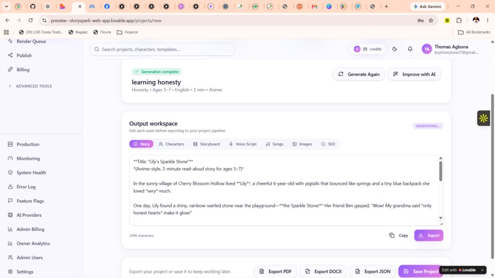Click the search projects input field
Viewport: 495px width, 278px height.
pyautogui.click(x=162, y=49)
